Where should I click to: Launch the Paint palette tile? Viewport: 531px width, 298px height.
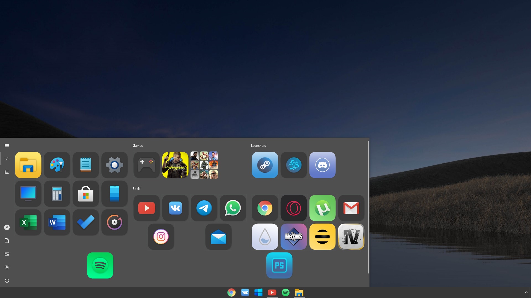pos(57,165)
